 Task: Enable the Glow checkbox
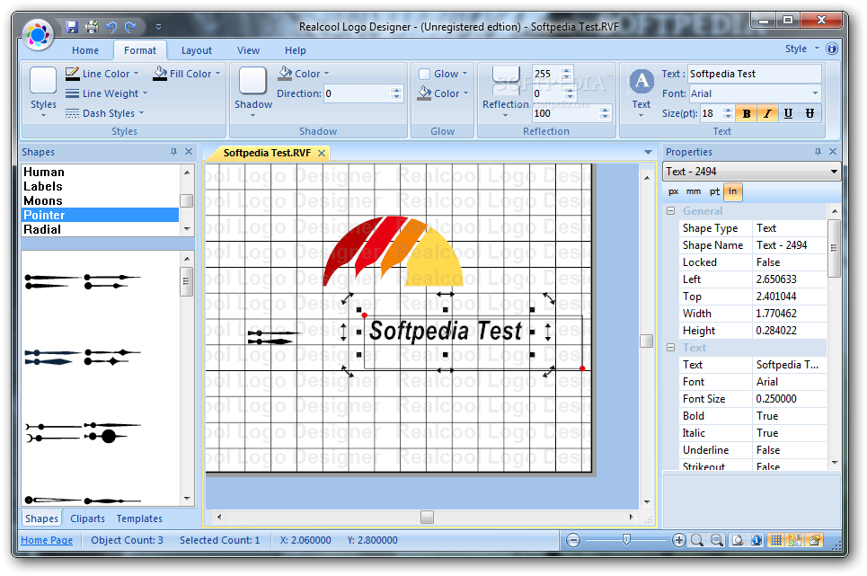[425, 74]
